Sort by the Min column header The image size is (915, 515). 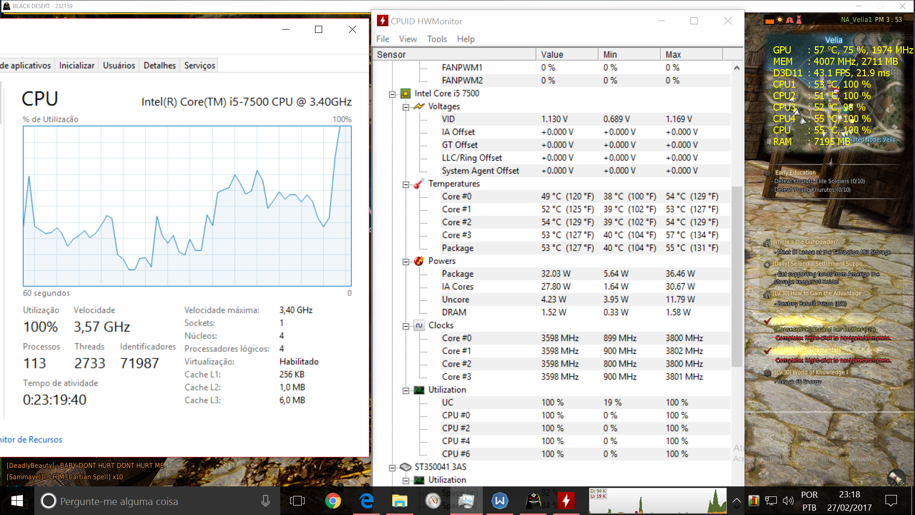630,54
